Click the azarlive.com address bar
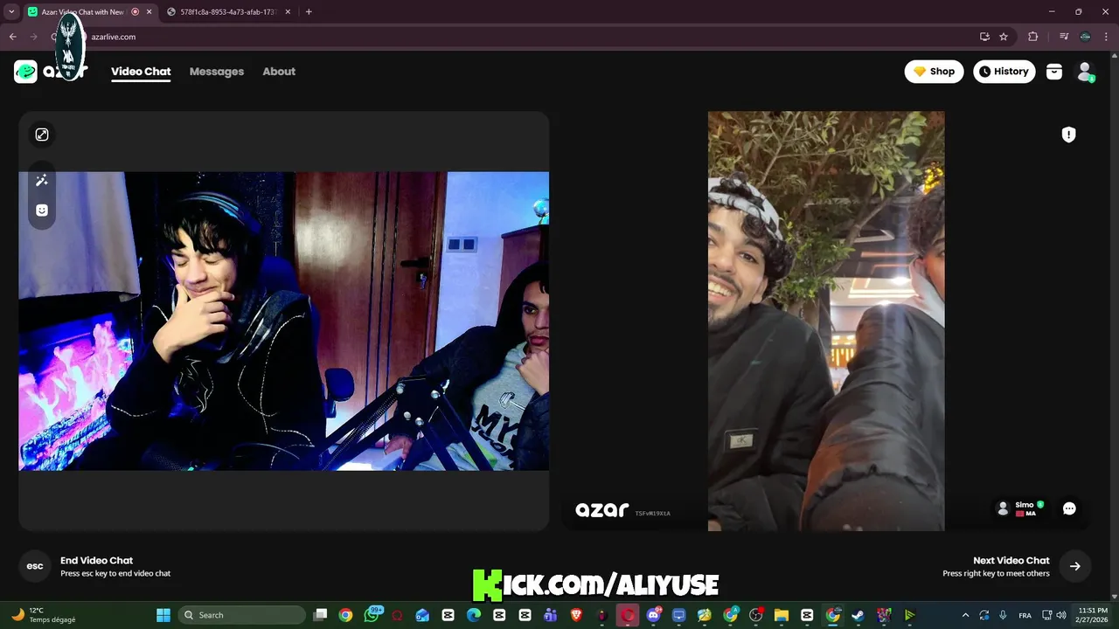This screenshot has width=1119, height=629. [525, 37]
